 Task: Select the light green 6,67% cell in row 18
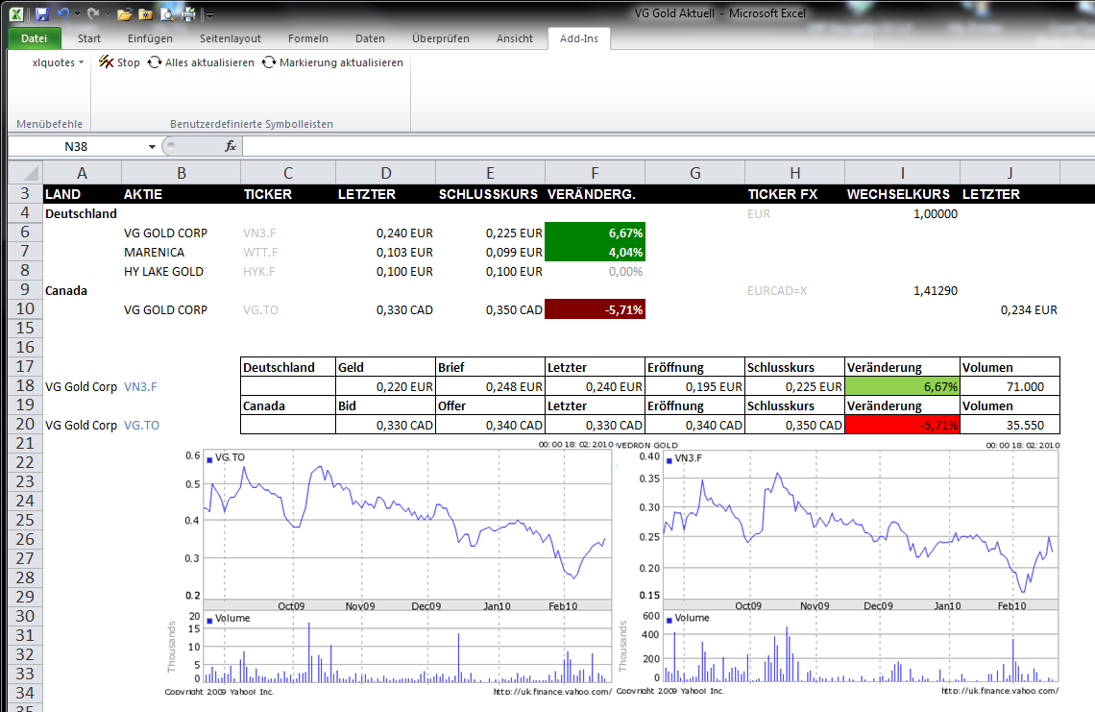coord(902,386)
